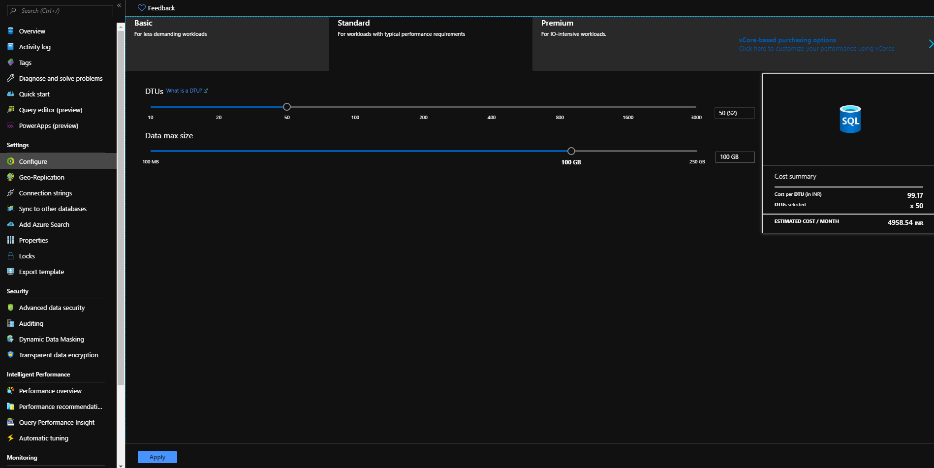Click the SQL database logo in cost panel
934x468 pixels.
[x=850, y=119]
